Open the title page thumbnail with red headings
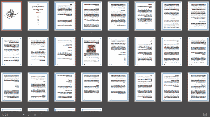This screenshot has height=117, width=210. (38, 16)
